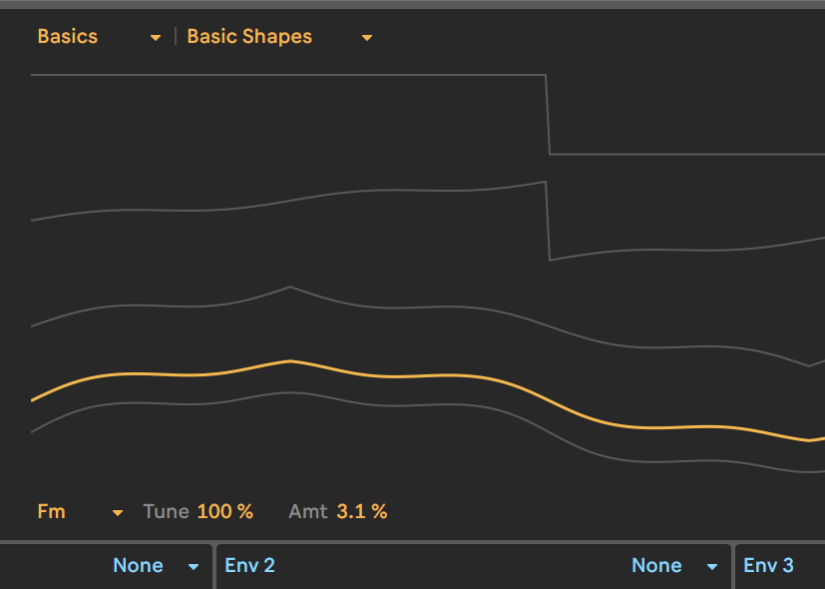Image resolution: width=825 pixels, height=589 pixels.
Task: Open the None dropdown left of Env 2
Action: tap(138, 566)
